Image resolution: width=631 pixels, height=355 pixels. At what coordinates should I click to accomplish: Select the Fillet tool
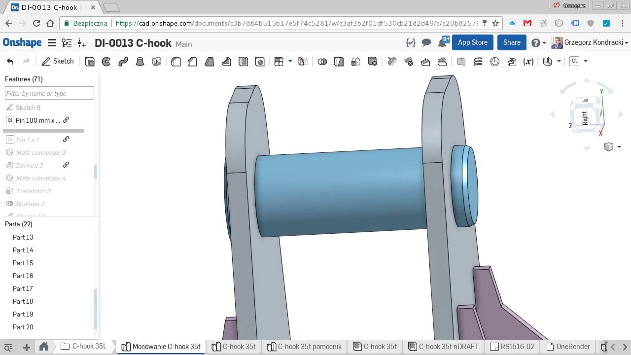tap(176, 62)
